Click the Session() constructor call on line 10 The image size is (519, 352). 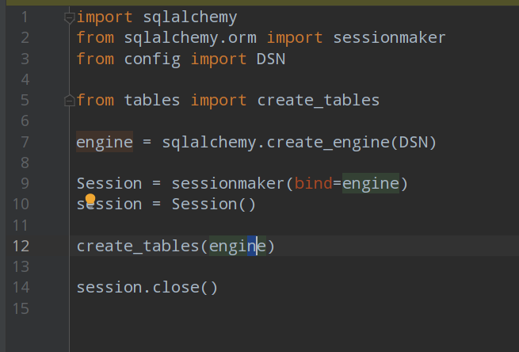coord(213,205)
